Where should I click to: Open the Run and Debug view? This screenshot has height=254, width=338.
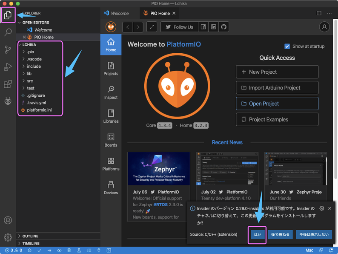pyautogui.click(x=8, y=67)
